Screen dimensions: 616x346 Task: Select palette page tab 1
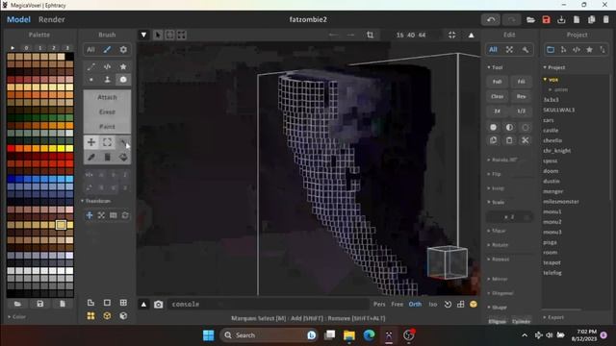40,48
